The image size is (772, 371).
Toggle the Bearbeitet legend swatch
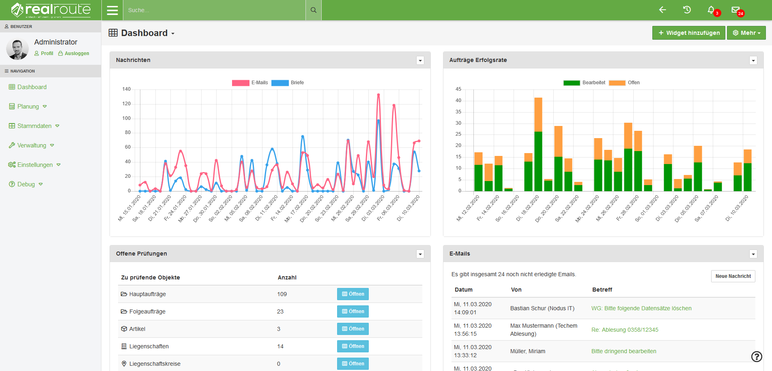coord(572,83)
